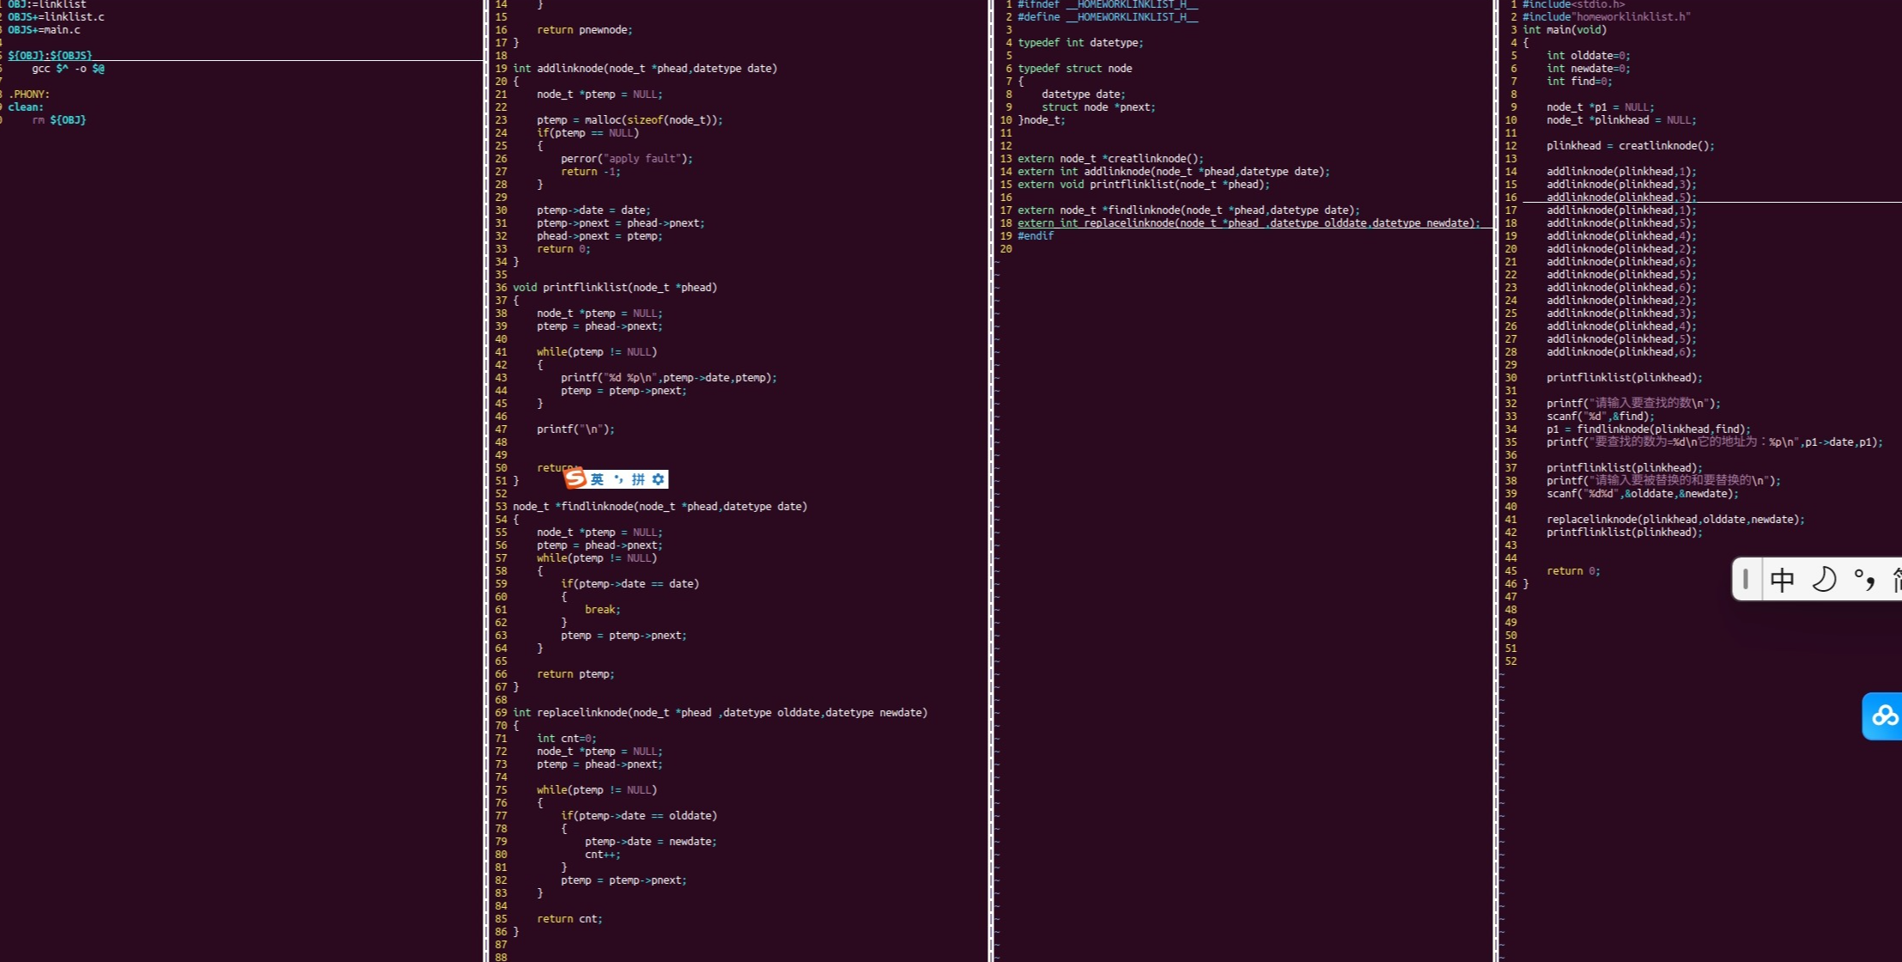Click the 'gcc $^ -o $@' line

68,69
